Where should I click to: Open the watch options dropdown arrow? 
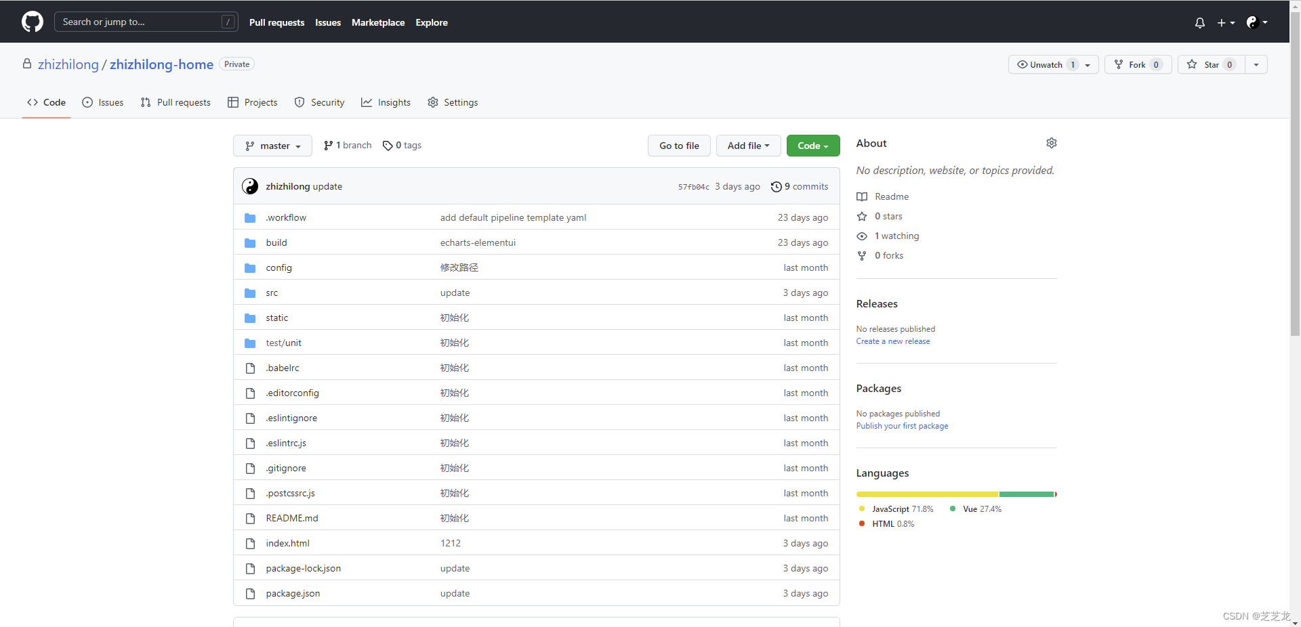pos(1088,65)
